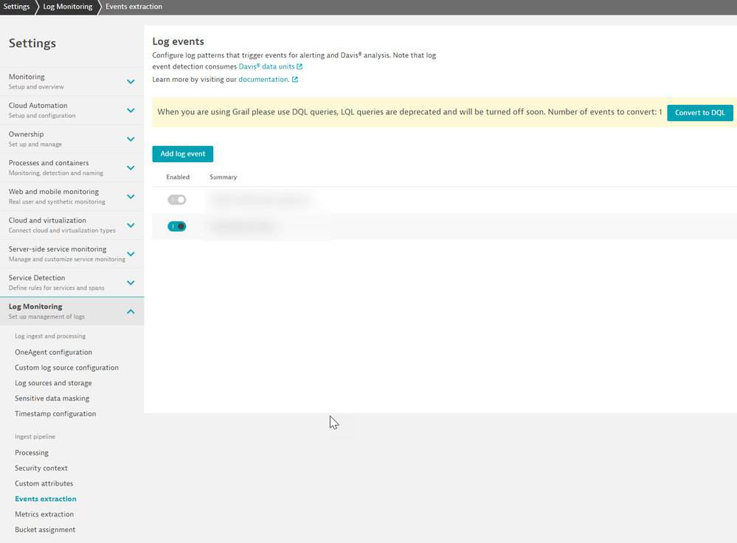Viewport: 737px width, 543px height.
Task: Expand Processes and containers section
Action: tap(131, 167)
